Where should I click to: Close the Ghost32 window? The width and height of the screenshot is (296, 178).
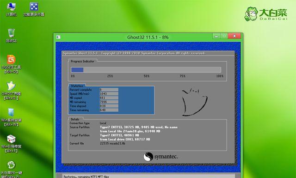234,36
